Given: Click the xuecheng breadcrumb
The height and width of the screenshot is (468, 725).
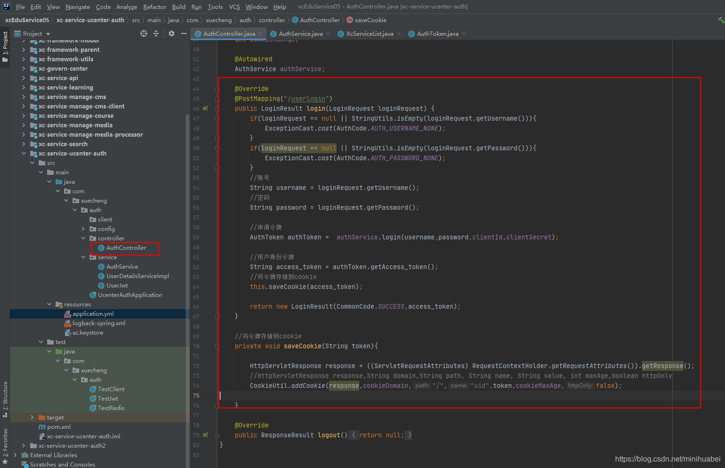Looking at the screenshot, I should [x=219, y=20].
